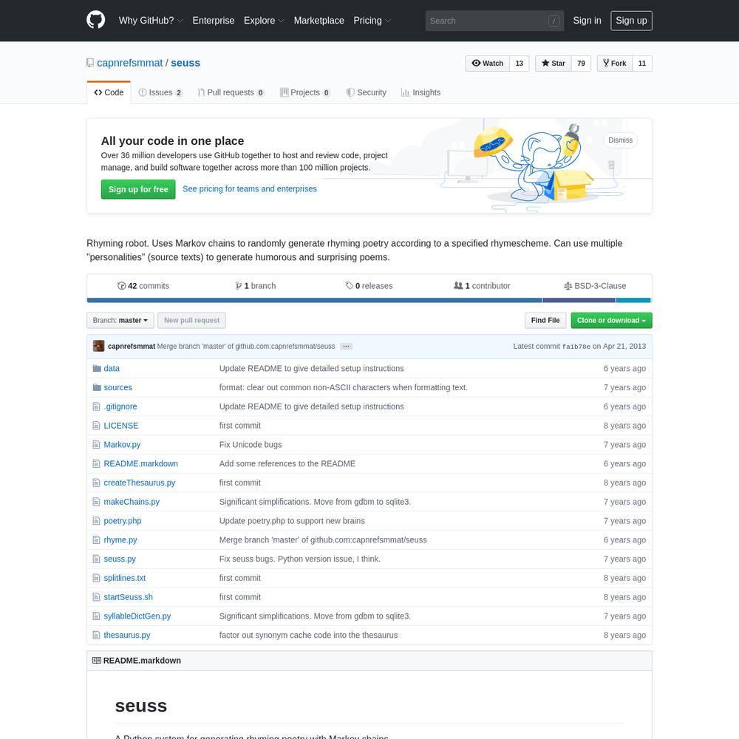Expand the Explore dropdown menu
Viewport: 739px width, 739px height.
[x=264, y=20]
